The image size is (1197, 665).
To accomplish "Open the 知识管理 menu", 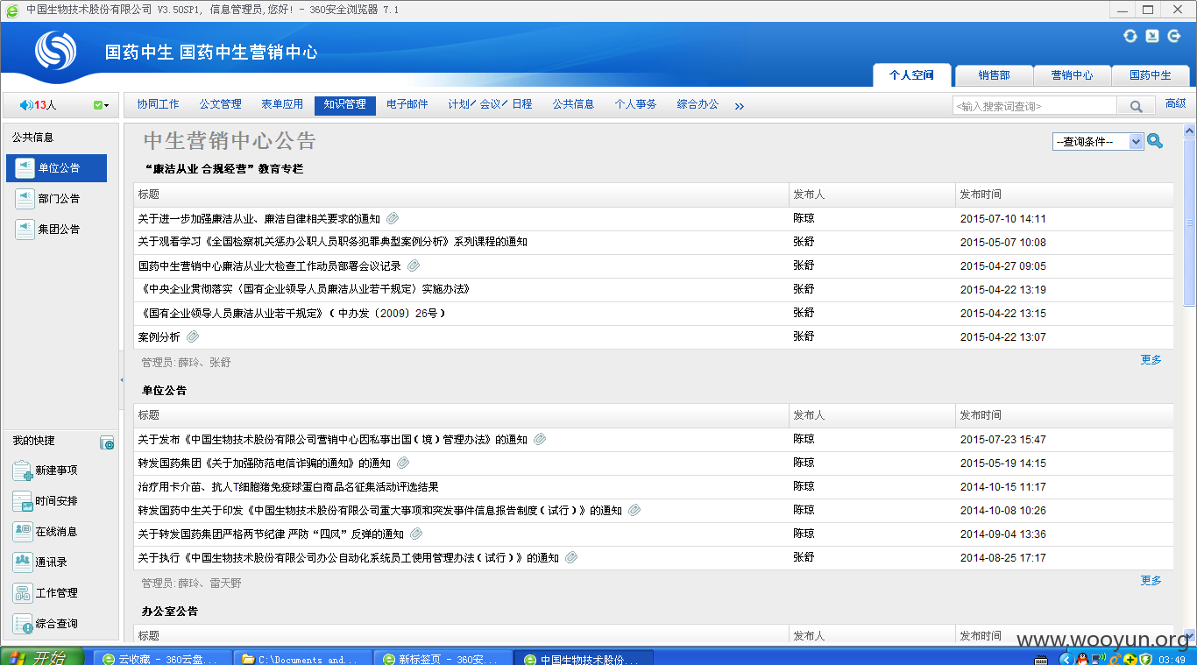I will coord(344,105).
